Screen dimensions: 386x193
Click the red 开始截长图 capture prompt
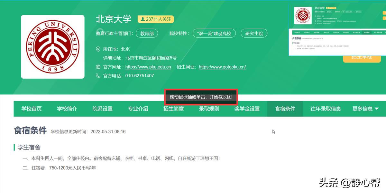pyautogui.click(x=200, y=96)
